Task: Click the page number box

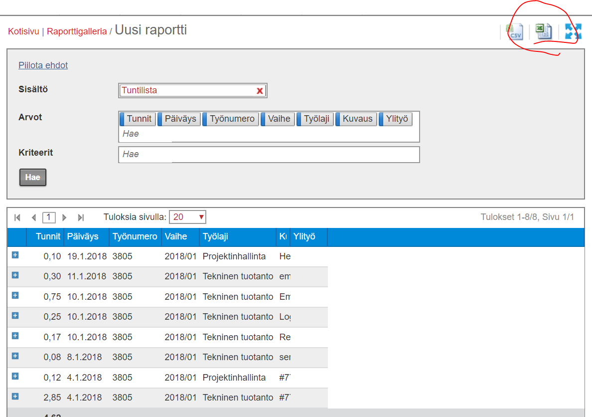Action: (x=49, y=217)
